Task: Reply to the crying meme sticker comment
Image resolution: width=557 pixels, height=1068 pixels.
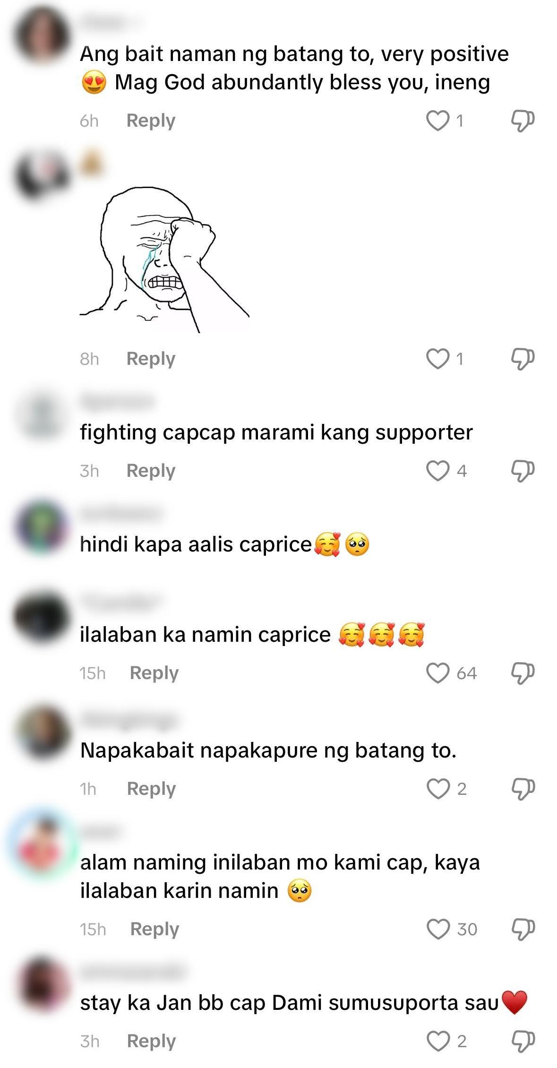Action: coord(151,359)
